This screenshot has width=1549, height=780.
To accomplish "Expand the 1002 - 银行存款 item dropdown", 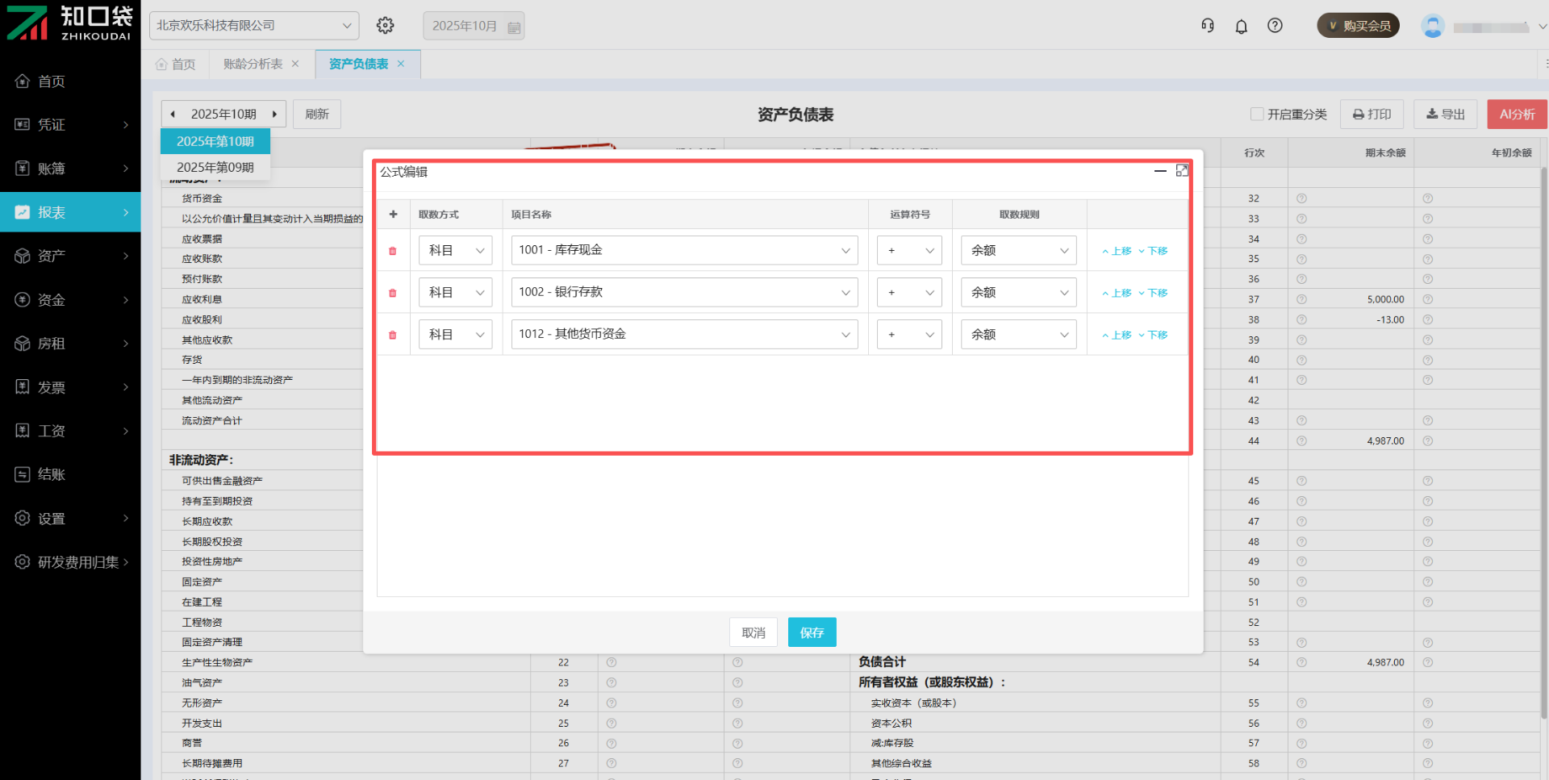I will click(684, 293).
